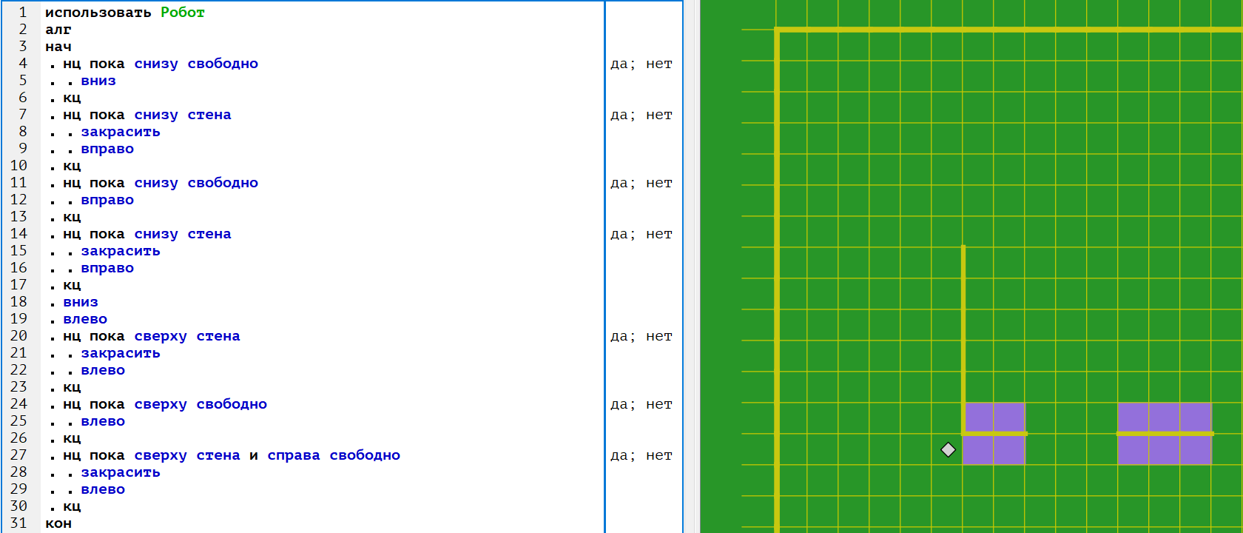This screenshot has width=1243, height=533.
Task: Click the да; нет margin on line 27
Action: 641,456
